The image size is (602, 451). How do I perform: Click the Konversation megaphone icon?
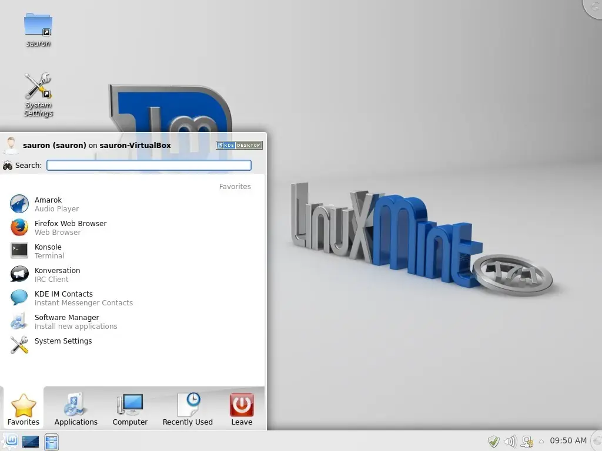tap(19, 274)
